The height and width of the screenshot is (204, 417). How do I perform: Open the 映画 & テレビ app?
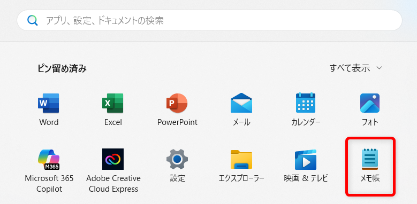point(306,160)
